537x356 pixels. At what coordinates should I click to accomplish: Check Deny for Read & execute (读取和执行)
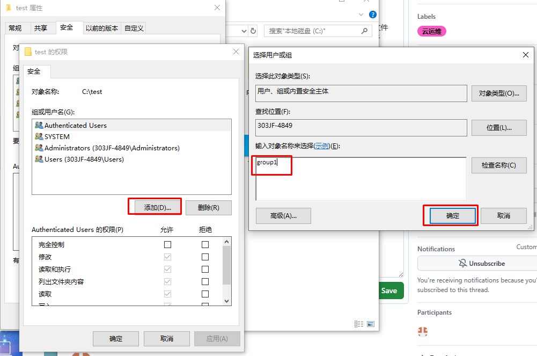[205, 269]
